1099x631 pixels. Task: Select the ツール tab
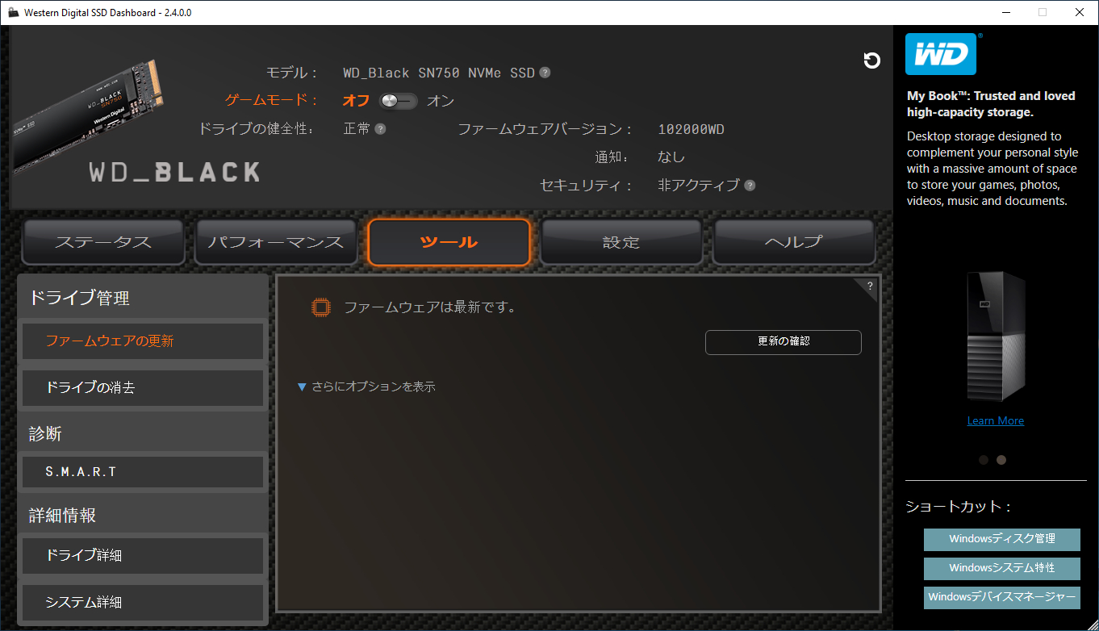click(449, 242)
